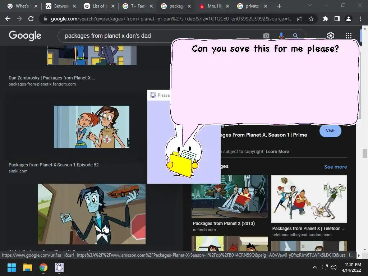Open Dan Zembrosky fandom result title
The height and width of the screenshot is (276, 368).
point(52,78)
